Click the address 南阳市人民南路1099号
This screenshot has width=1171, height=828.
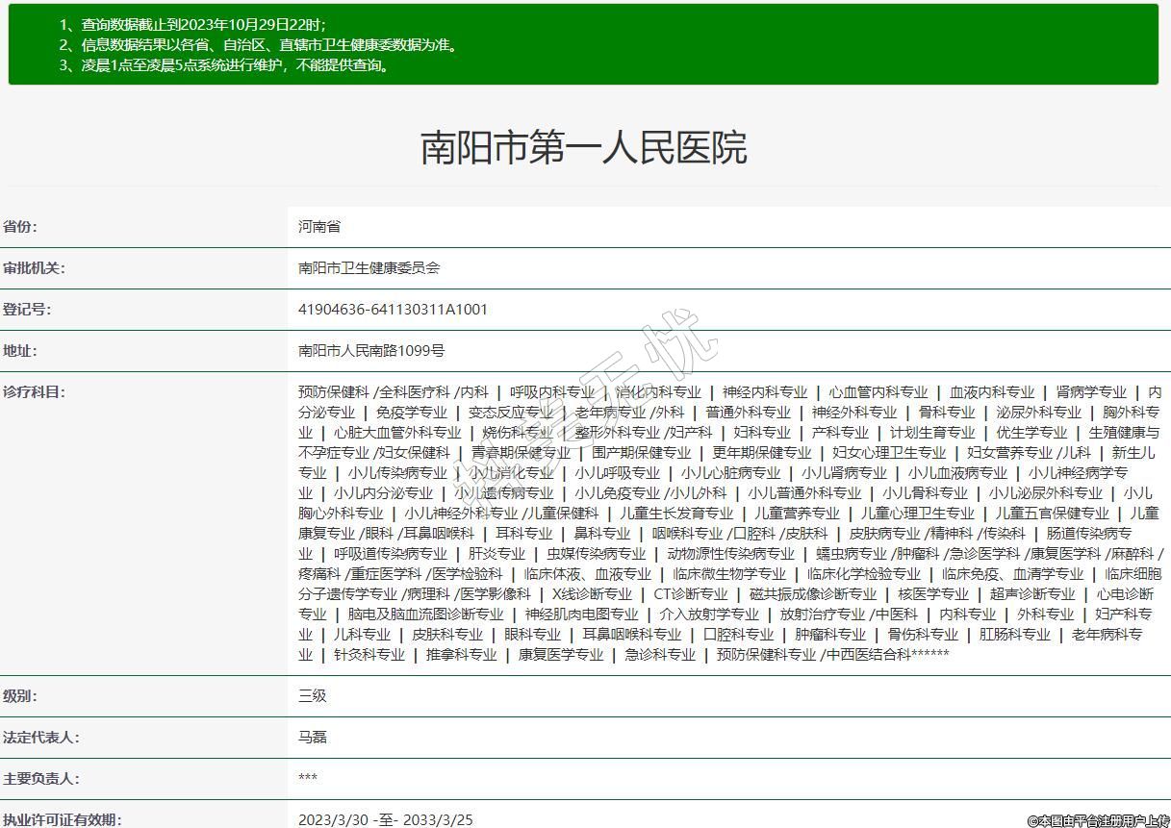pyautogui.click(x=371, y=351)
